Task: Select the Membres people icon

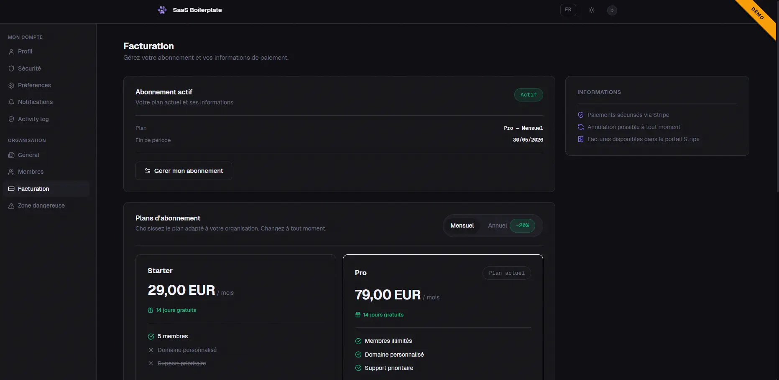Action: 10,172
